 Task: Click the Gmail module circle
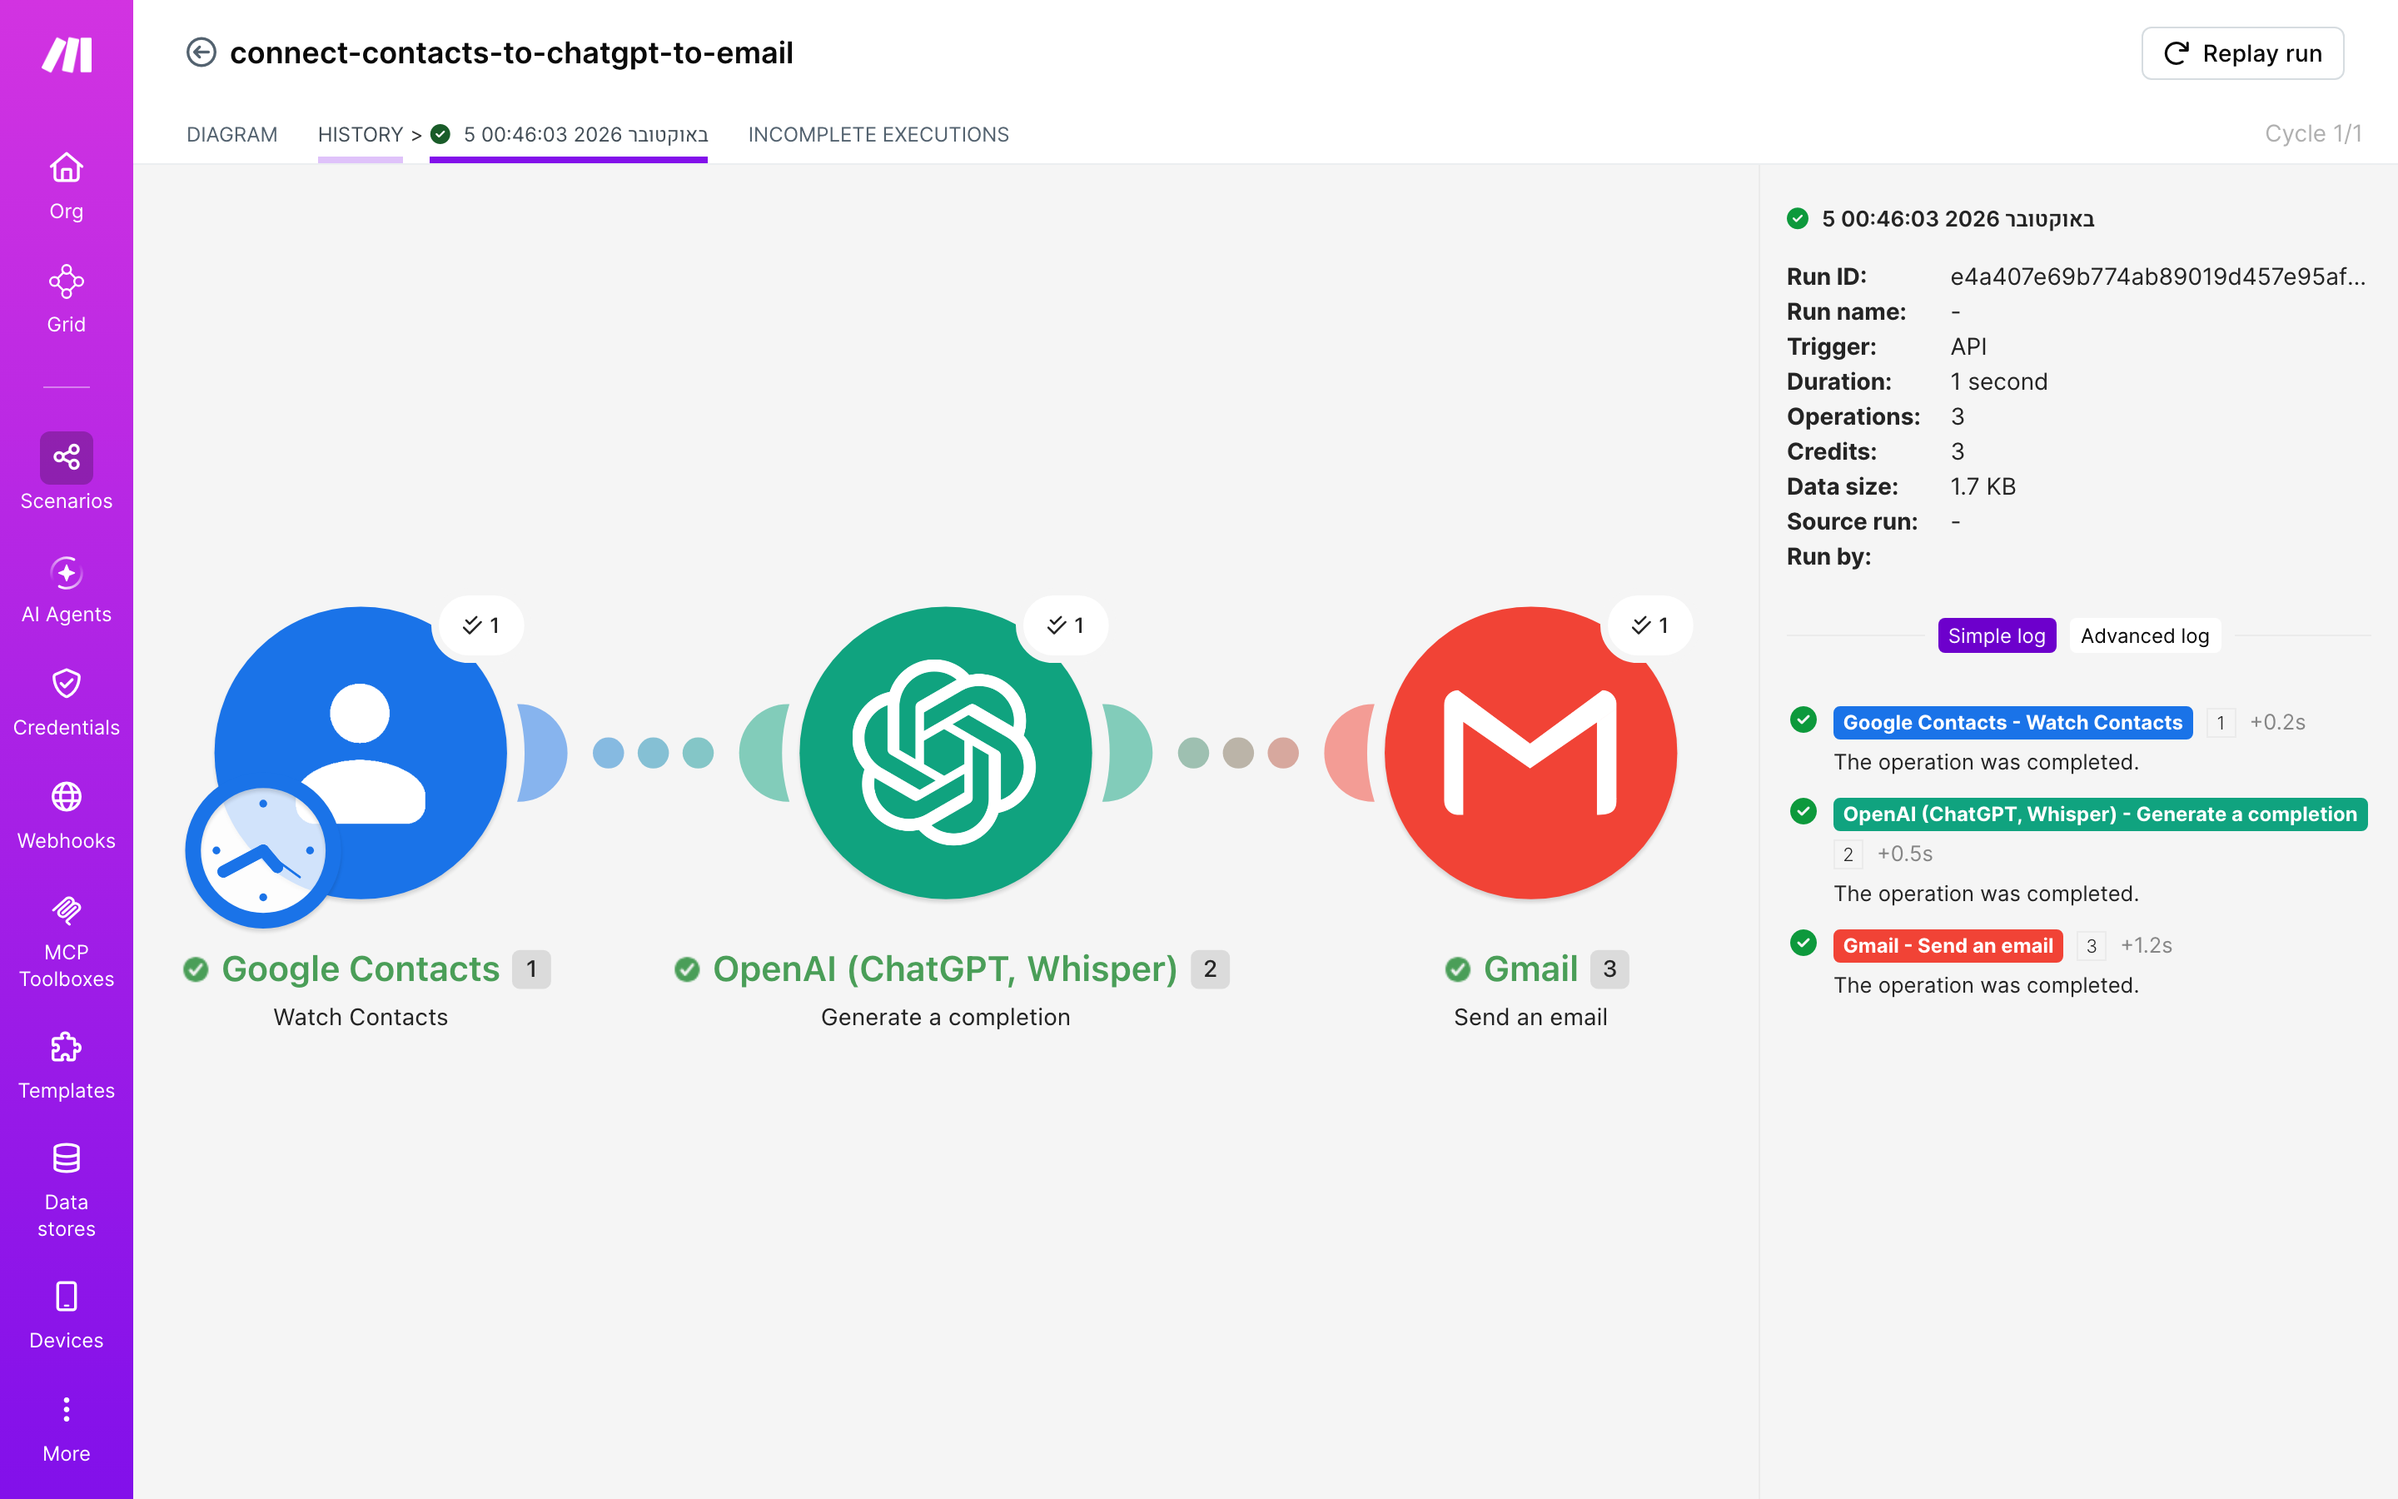[1530, 753]
